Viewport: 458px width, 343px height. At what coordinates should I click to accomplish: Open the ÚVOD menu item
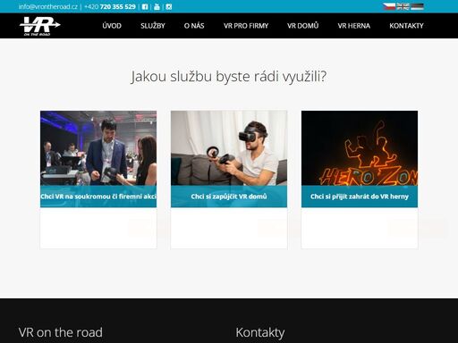pyautogui.click(x=112, y=26)
